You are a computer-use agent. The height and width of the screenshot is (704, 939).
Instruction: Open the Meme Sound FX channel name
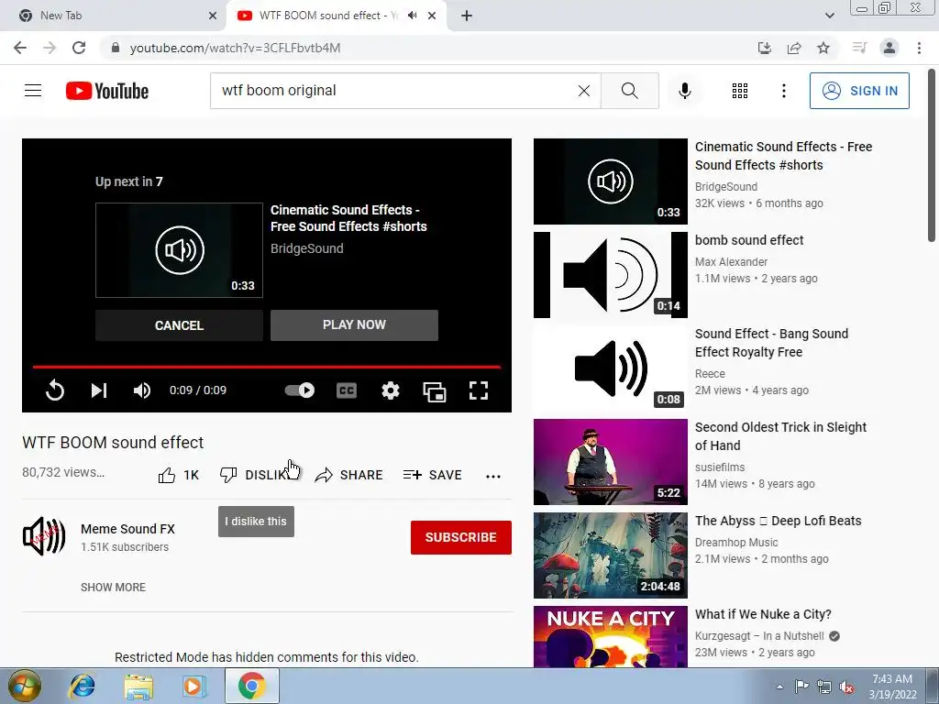(x=127, y=529)
